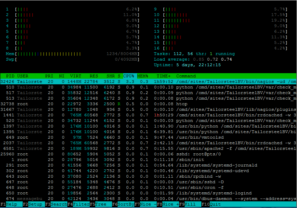Sort by the PID column header
297x208 pixels.
[x=10, y=76]
